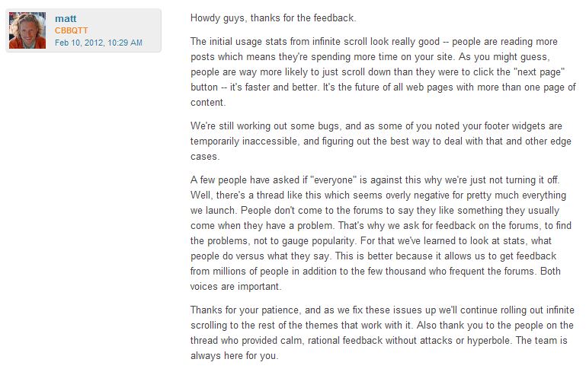Click the orange CBBQTT label

point(72,30)
